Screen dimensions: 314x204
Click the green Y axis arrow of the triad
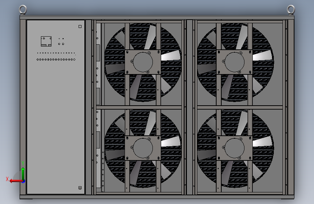coord(23,174)
